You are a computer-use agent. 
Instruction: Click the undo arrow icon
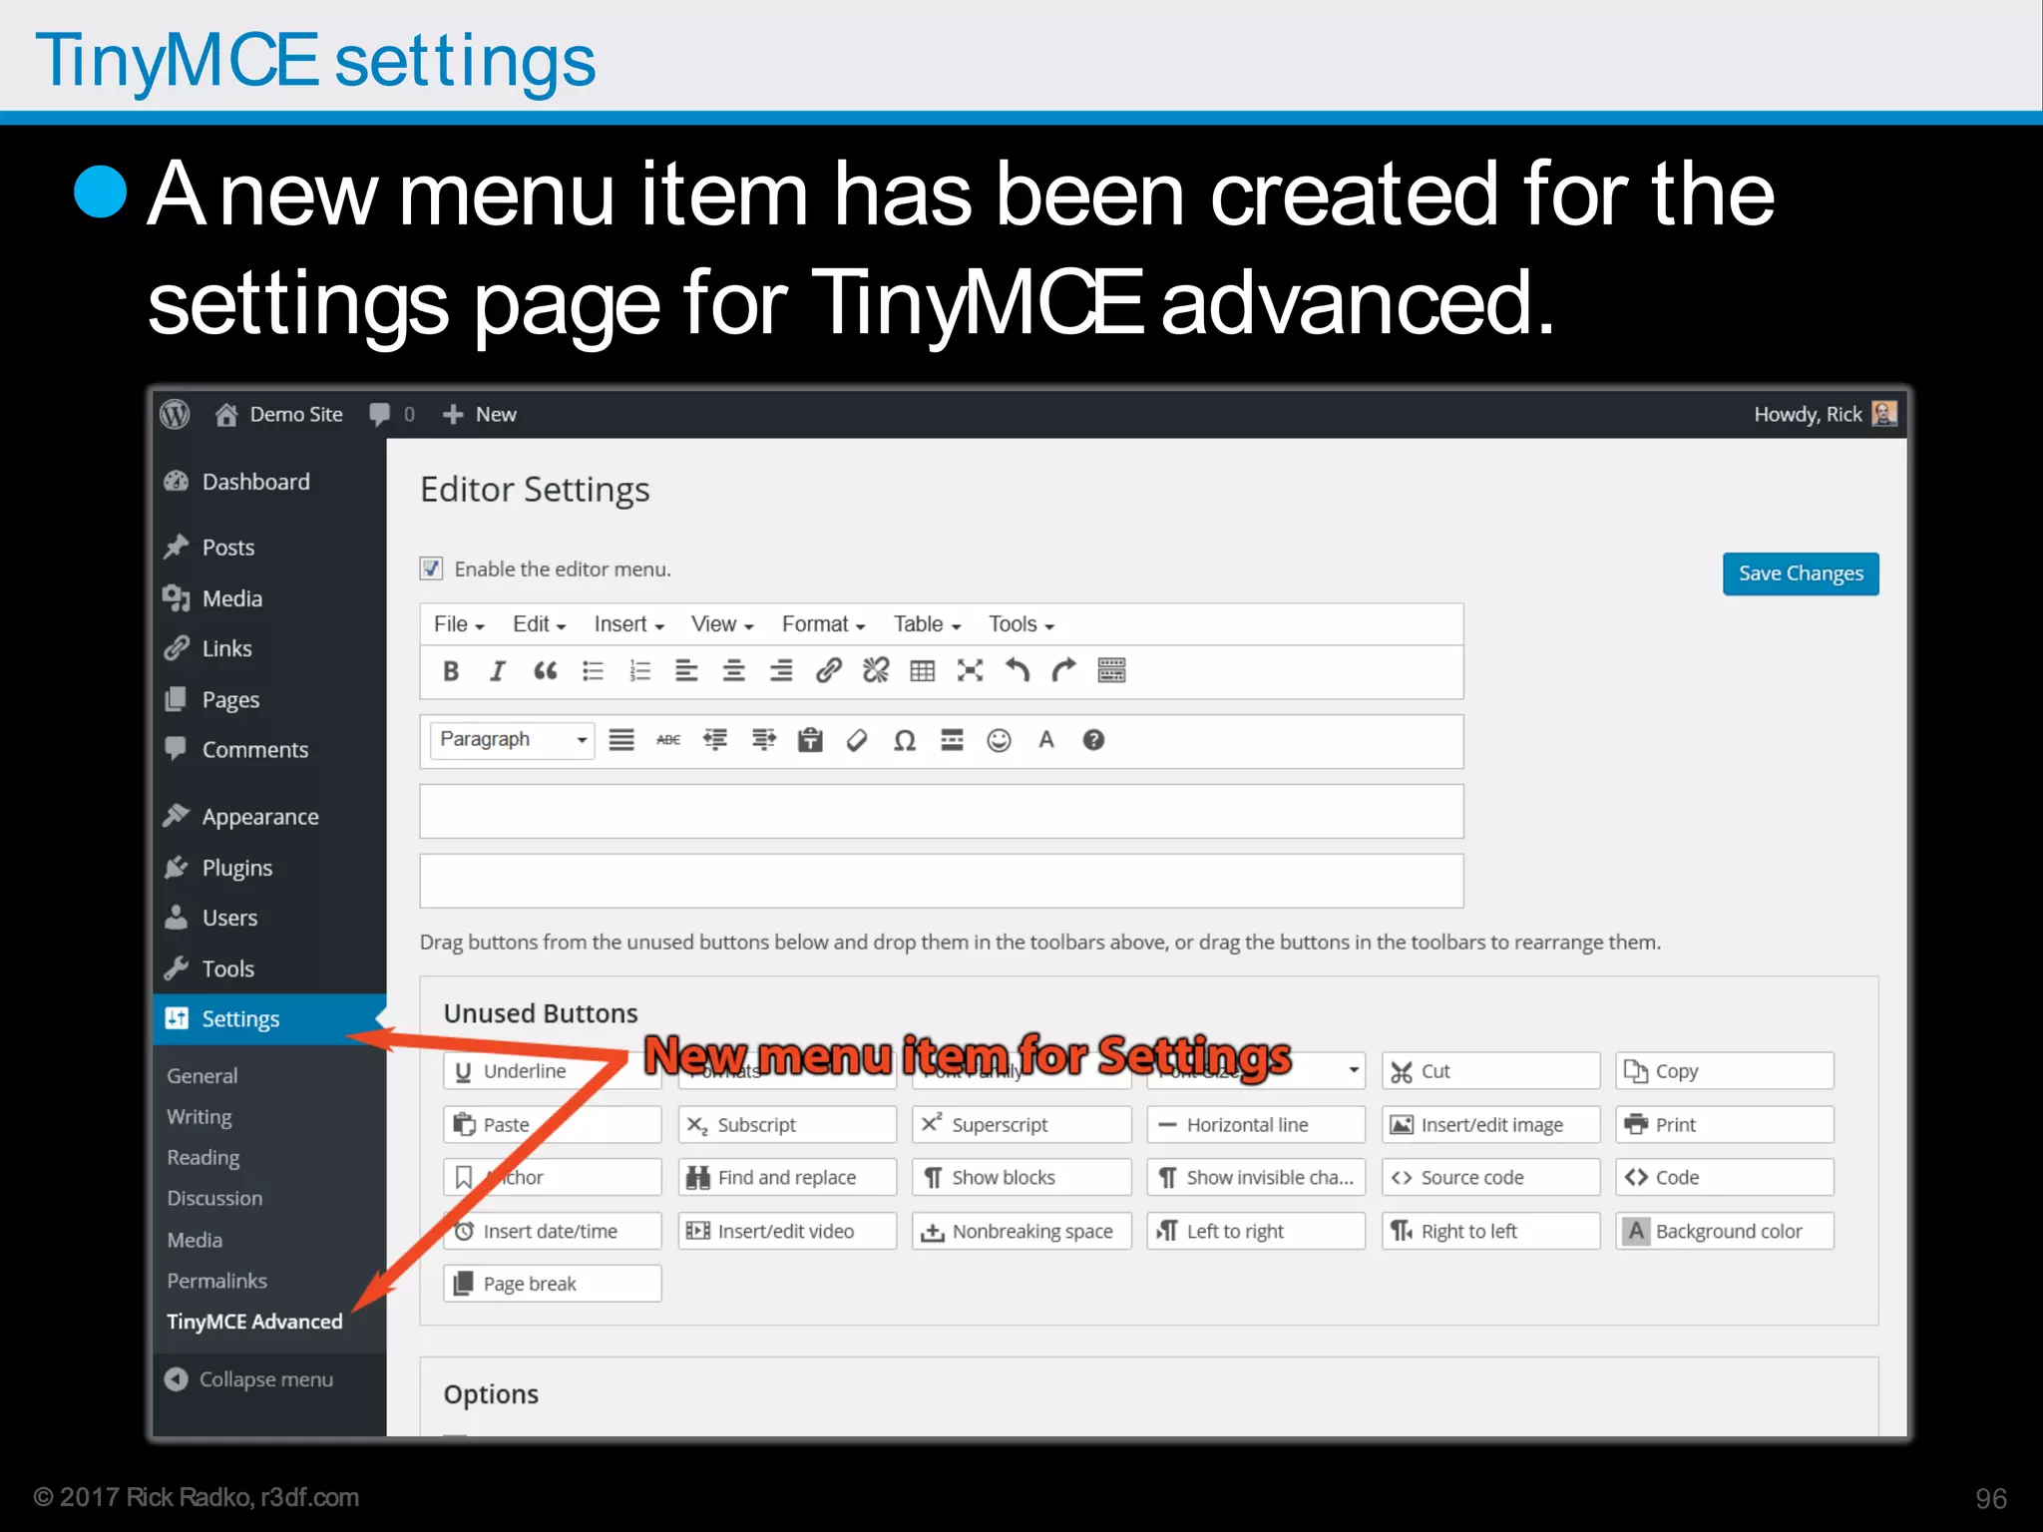click(x=1017, y=670)
